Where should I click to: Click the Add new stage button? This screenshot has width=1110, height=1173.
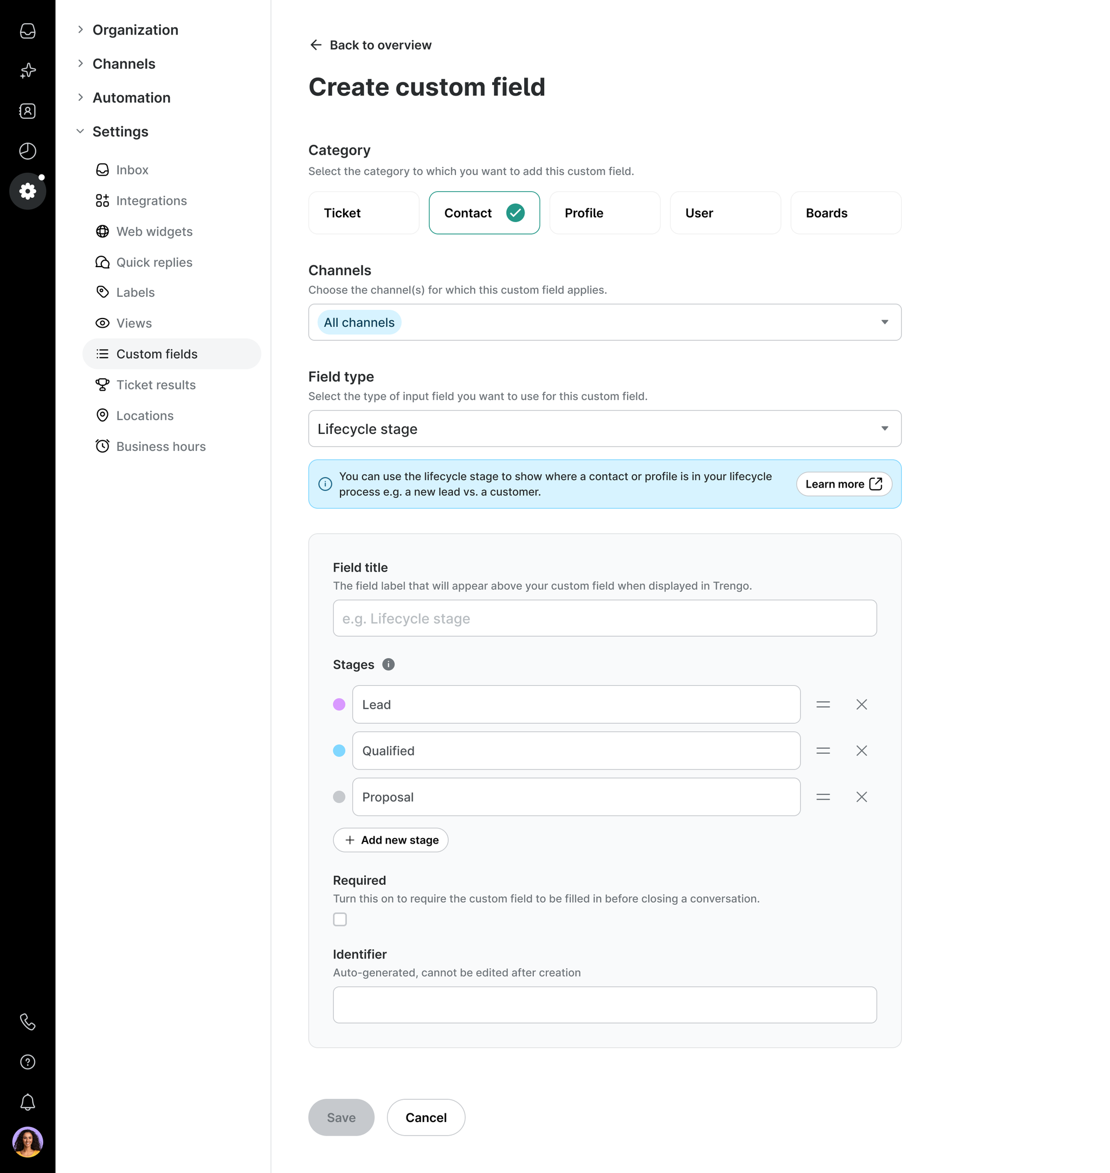pos(391,840)
